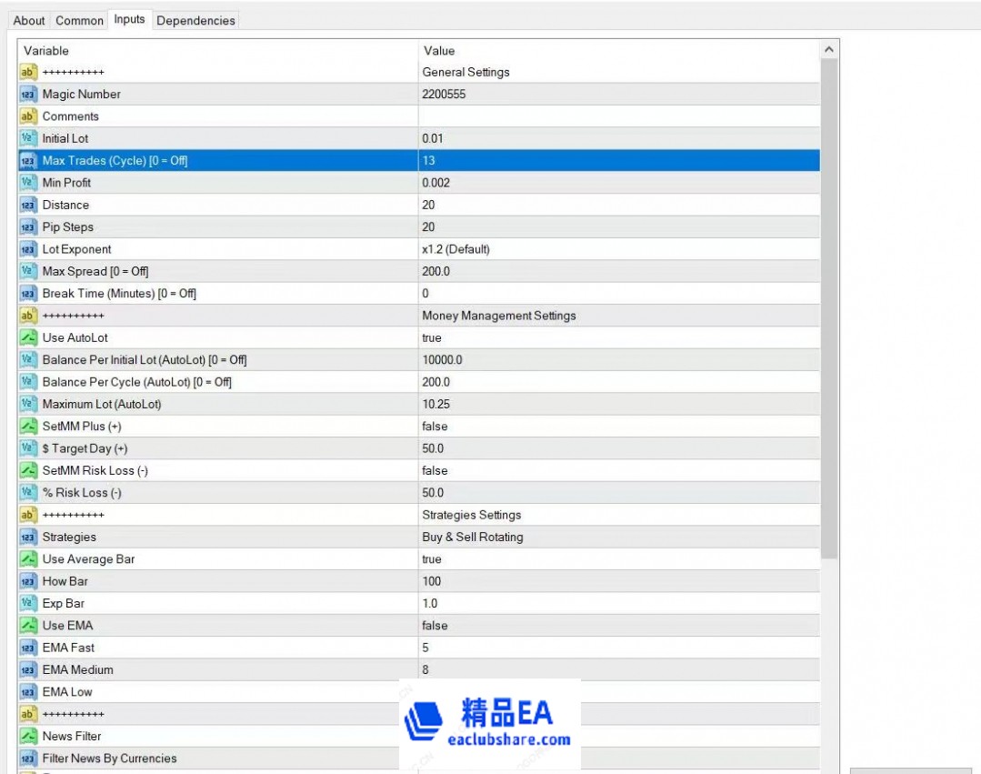This screenshot has width=981, height=774.
Task: Click the Strategies enum type icon
Action: pos(27,537)
